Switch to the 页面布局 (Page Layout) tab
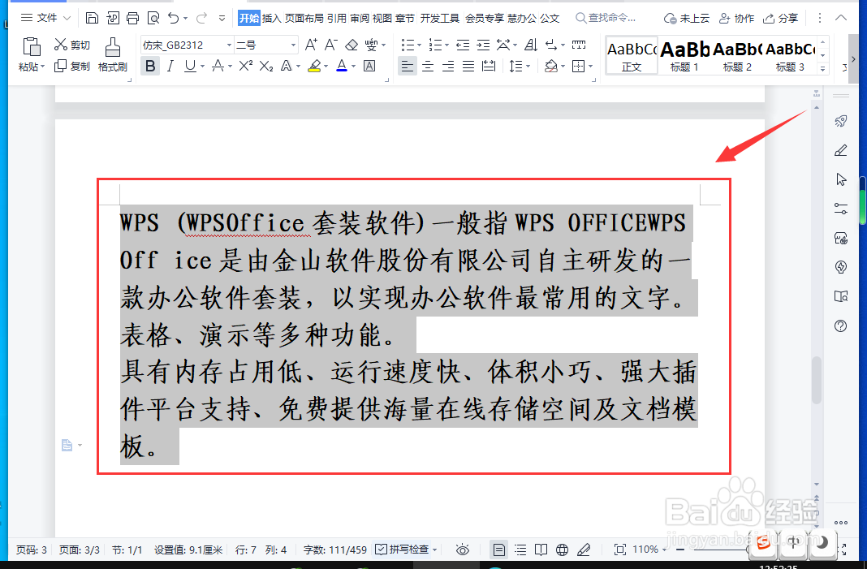Viewport: 867px width, 569px height. pos(304,18)
